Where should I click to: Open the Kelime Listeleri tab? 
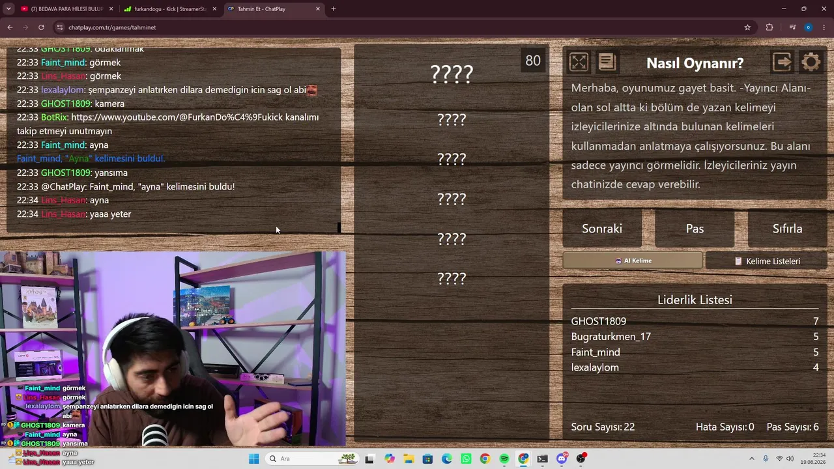coord(767,261)
